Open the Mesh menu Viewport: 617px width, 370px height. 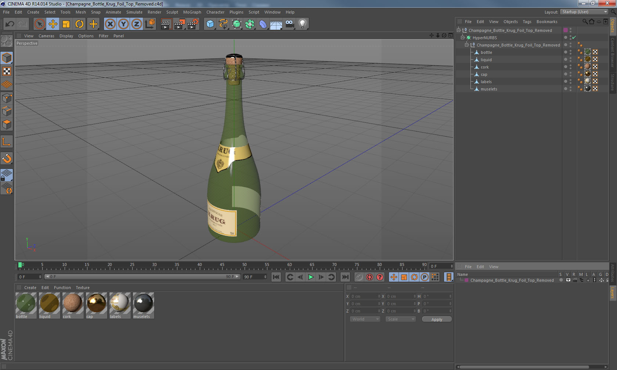(80, 12)
